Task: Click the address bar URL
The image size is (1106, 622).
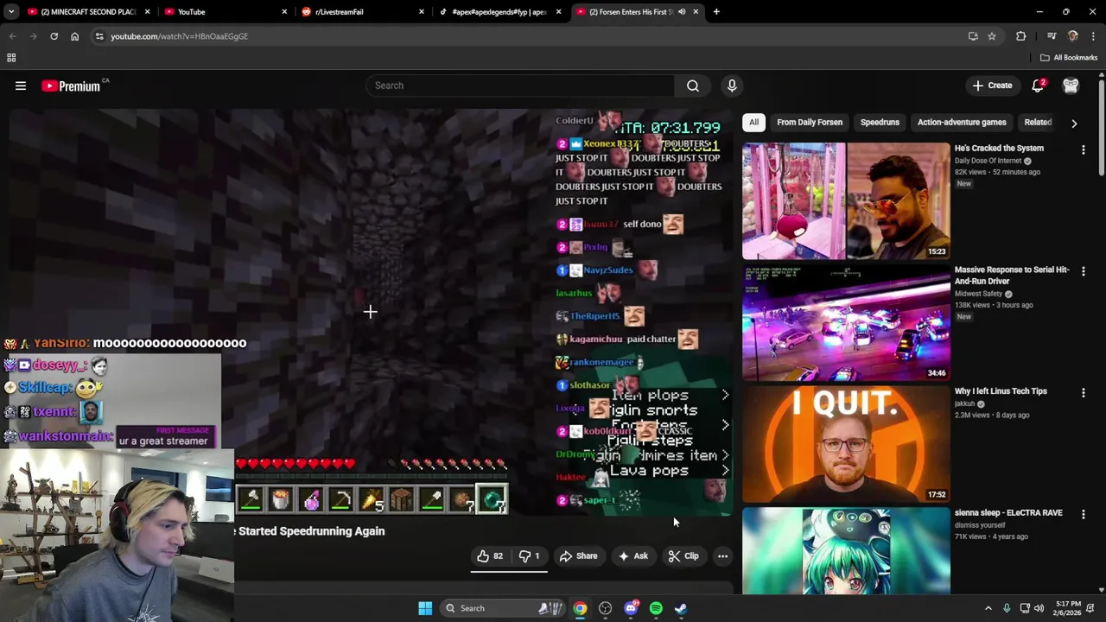Action: point(179,36)
